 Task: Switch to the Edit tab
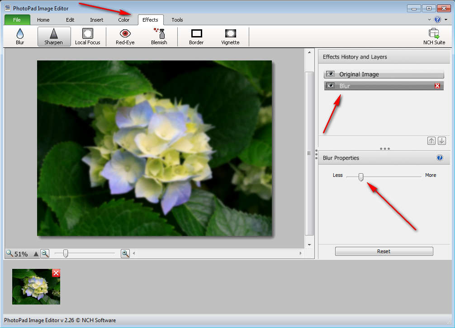(x=70, y=20)
